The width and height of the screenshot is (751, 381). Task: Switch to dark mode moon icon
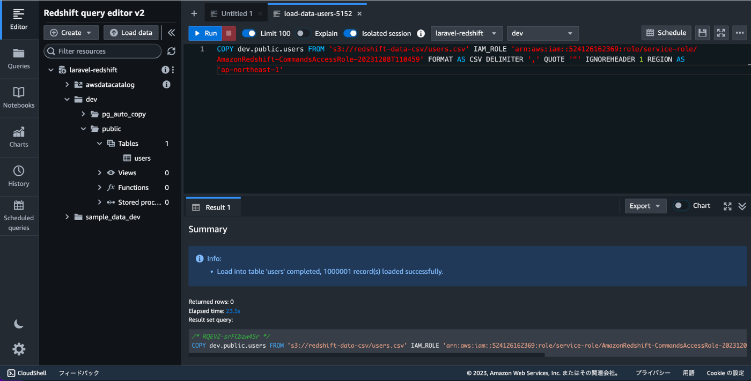click(x=19, y=324)
